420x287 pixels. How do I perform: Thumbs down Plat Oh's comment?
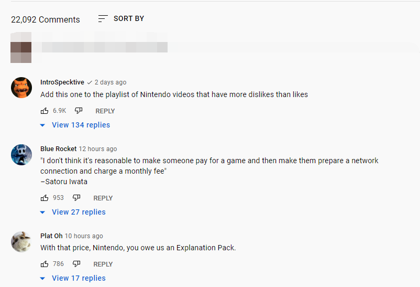(x=76, y=264)
